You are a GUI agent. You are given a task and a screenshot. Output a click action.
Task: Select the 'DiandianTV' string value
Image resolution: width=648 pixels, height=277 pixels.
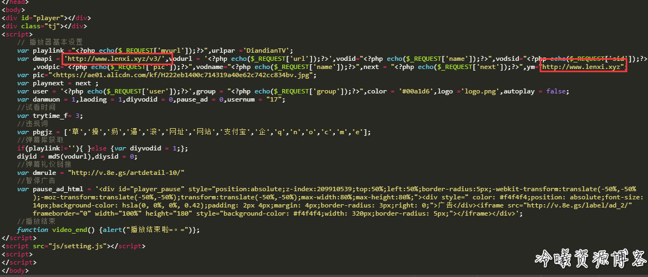pyautogui.click(x=268, y=51)
